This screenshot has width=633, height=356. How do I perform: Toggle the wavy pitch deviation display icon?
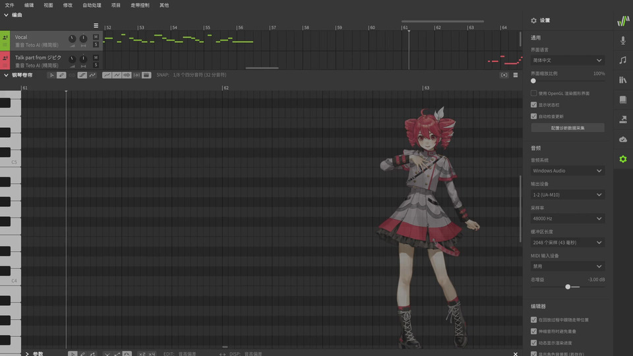(x=117, y=75)
